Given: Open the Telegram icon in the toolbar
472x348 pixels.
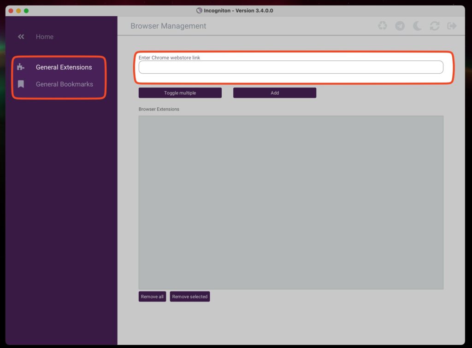Looking at the screenshot, I should tap(400, 26).
